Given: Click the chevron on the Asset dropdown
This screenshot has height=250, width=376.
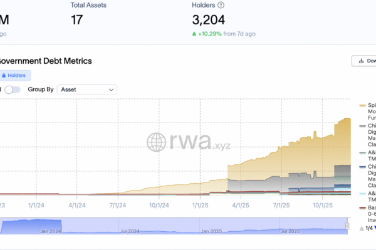Looking at the screenshot, I should 112,89.
